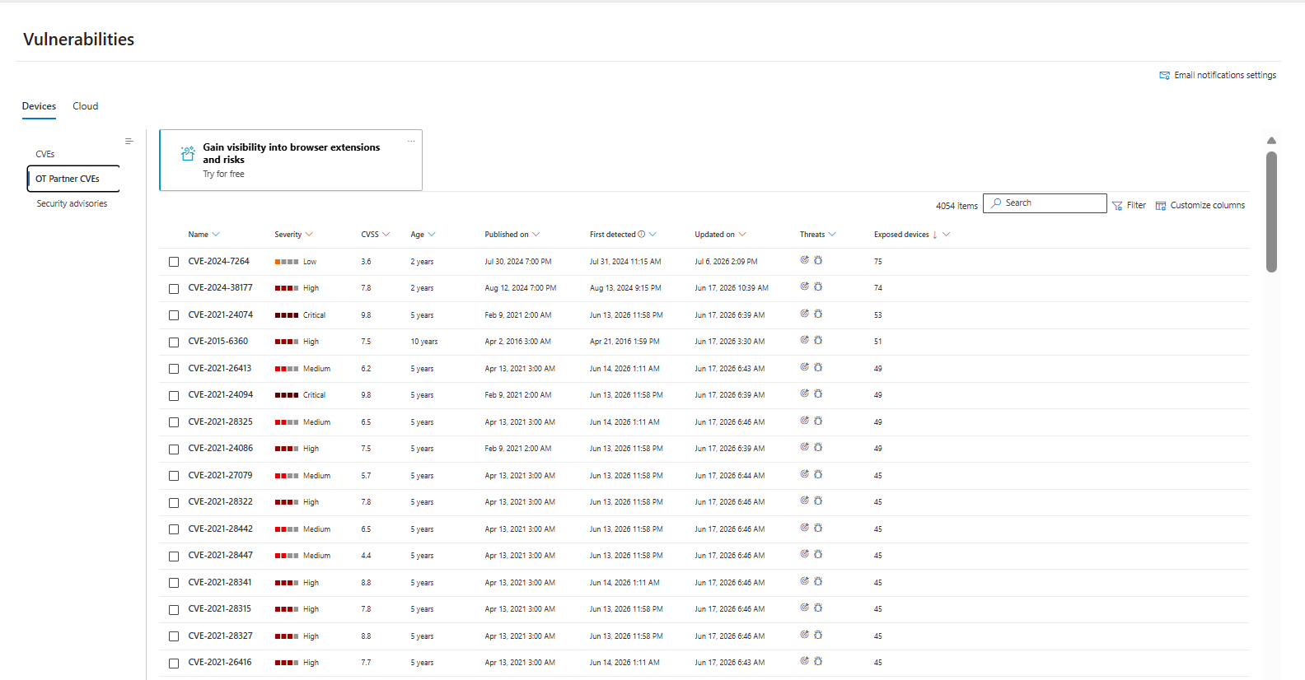Click the Exposed devices sort arrow
The height and width of the screenshot is (680, 1305).
(934, 235)
